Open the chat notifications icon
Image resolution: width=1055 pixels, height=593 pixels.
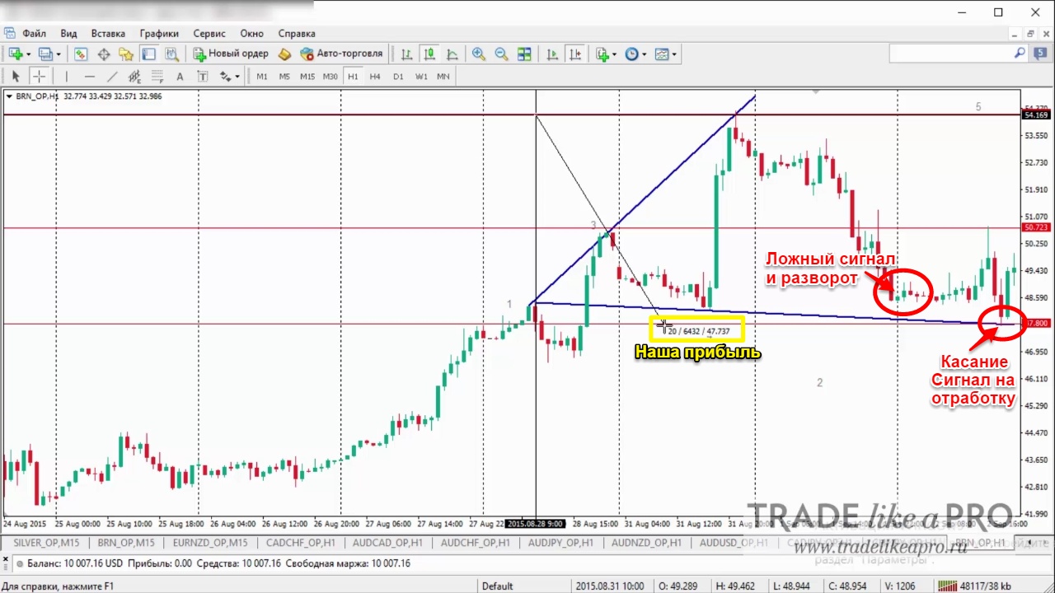click(1042, 54)
